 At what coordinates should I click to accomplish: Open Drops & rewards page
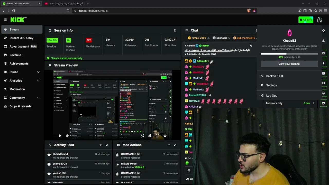click(22, 106)
